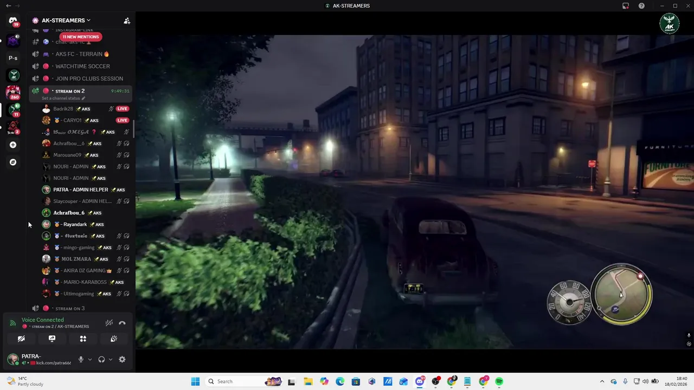Open Microsoft Store from taskbar
694x390 pixels.
click(x=356, y=381)
